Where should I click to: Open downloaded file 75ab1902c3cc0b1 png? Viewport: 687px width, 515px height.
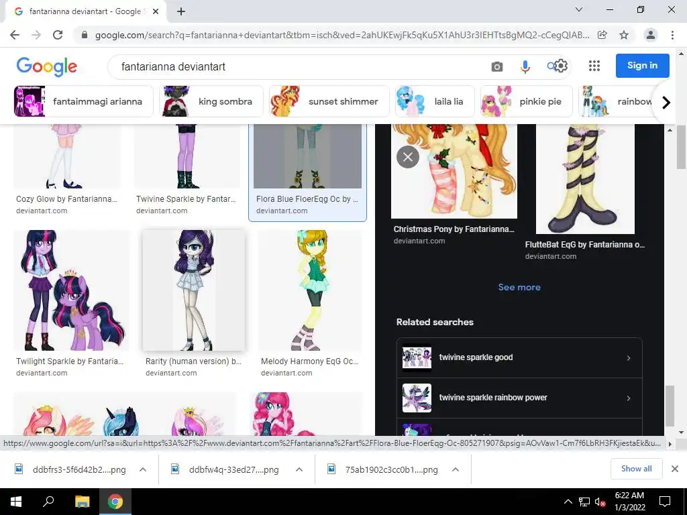[383, 469]
